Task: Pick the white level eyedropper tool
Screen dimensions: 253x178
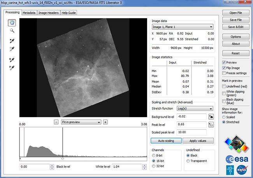Action: point(12,48)
